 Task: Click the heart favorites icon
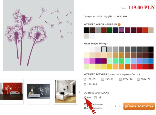pyautogui.click(x=85, y=104)
